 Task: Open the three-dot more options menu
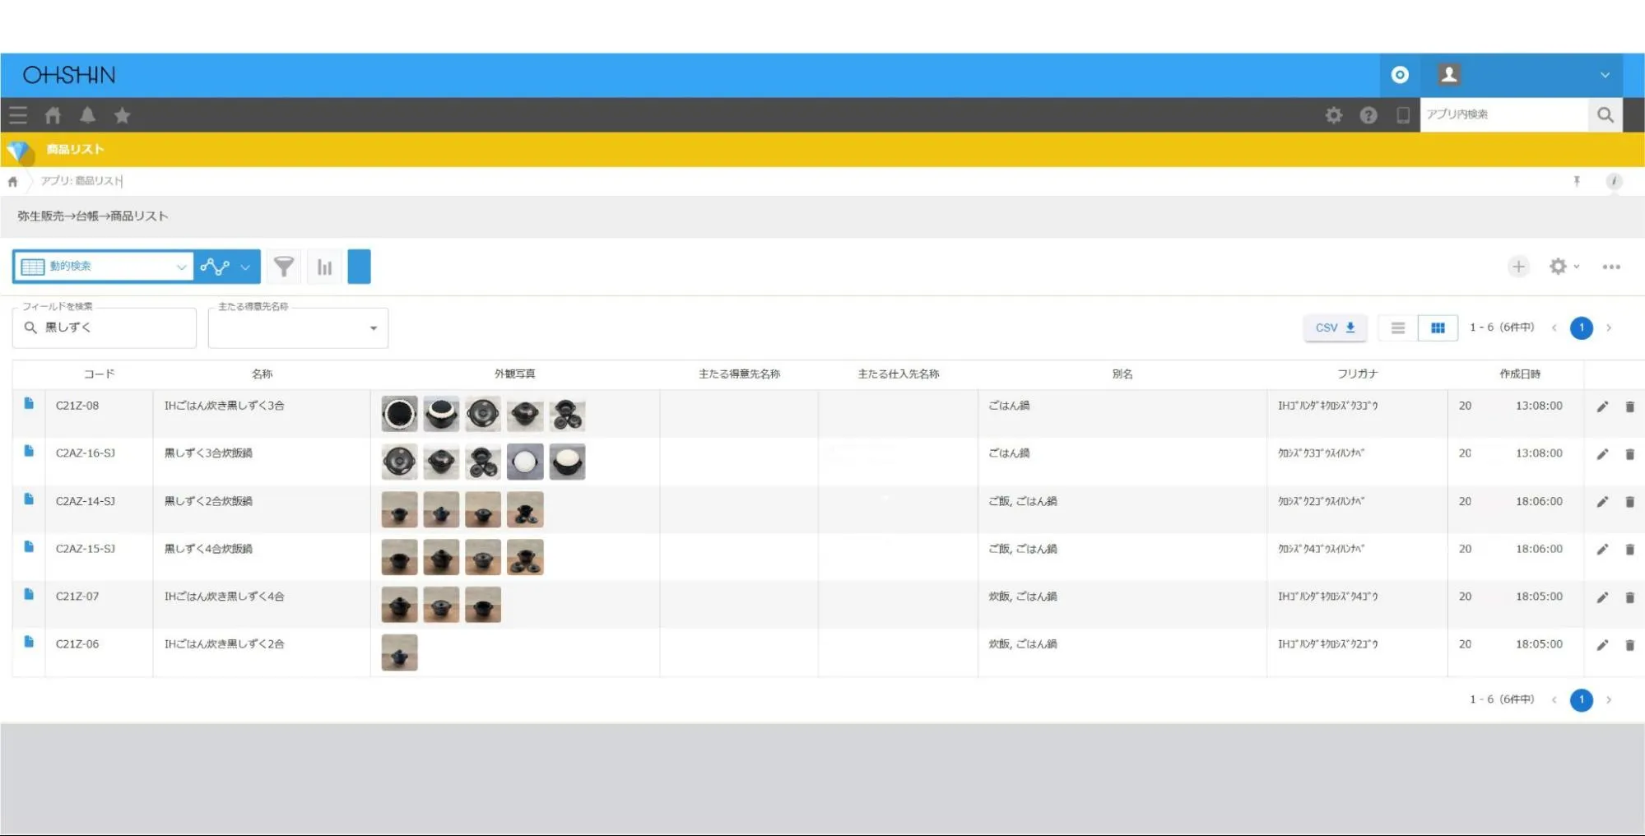[x=1610, y=267]
